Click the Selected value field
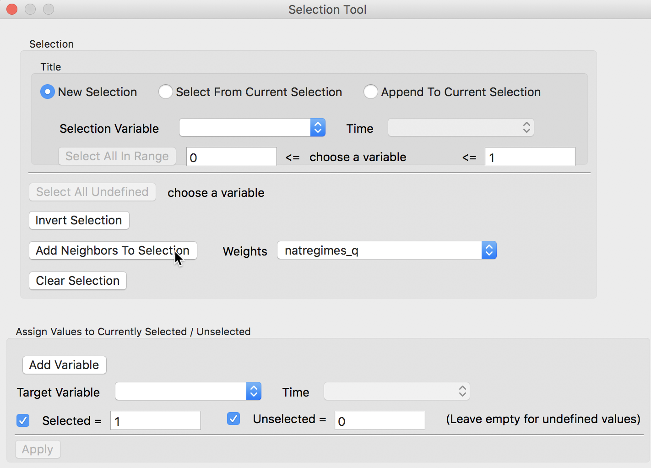This screenshot has height=468, width=651. 156,420
